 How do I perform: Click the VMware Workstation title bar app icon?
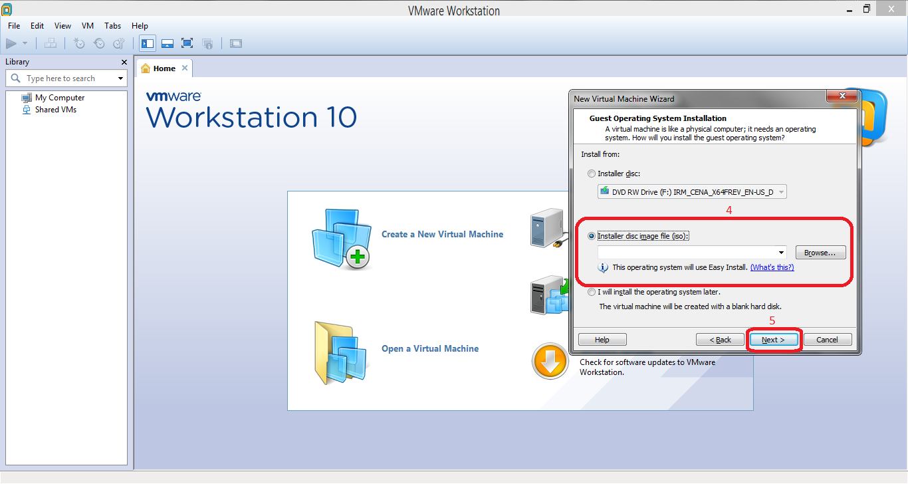click(x=7, y=10)
